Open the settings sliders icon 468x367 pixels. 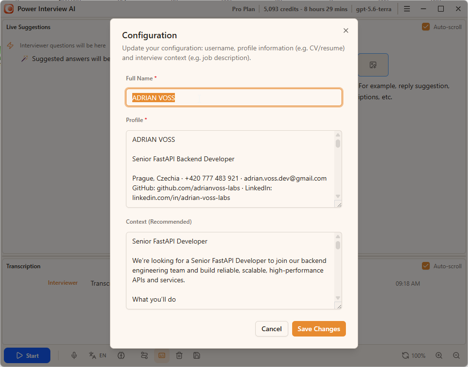pyautogui.click(x=144, y=355)
